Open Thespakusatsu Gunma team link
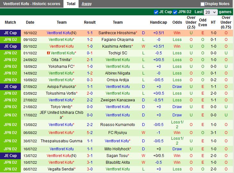 pyautogui.click(x=61, y=141)
